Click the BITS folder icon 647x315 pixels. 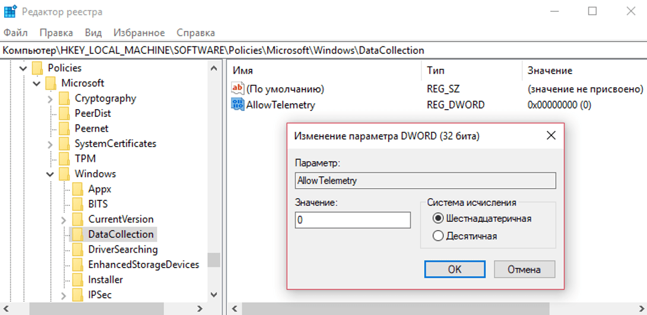coord(78,204)
